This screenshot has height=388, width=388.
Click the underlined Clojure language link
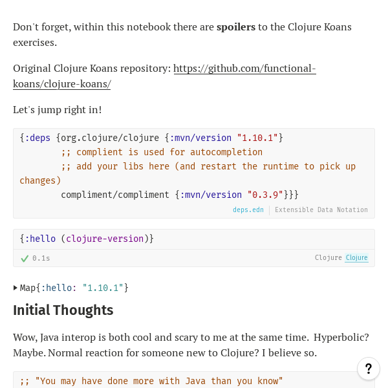356,257
